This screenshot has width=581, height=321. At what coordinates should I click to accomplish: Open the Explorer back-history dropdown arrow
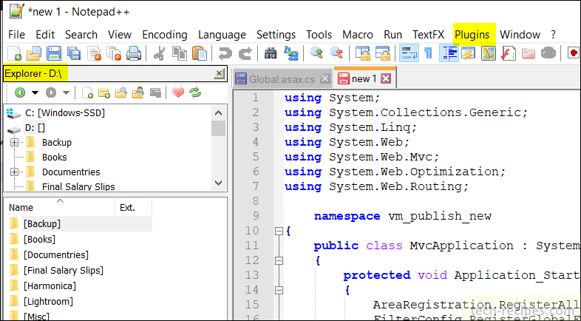tap(35, 92)
